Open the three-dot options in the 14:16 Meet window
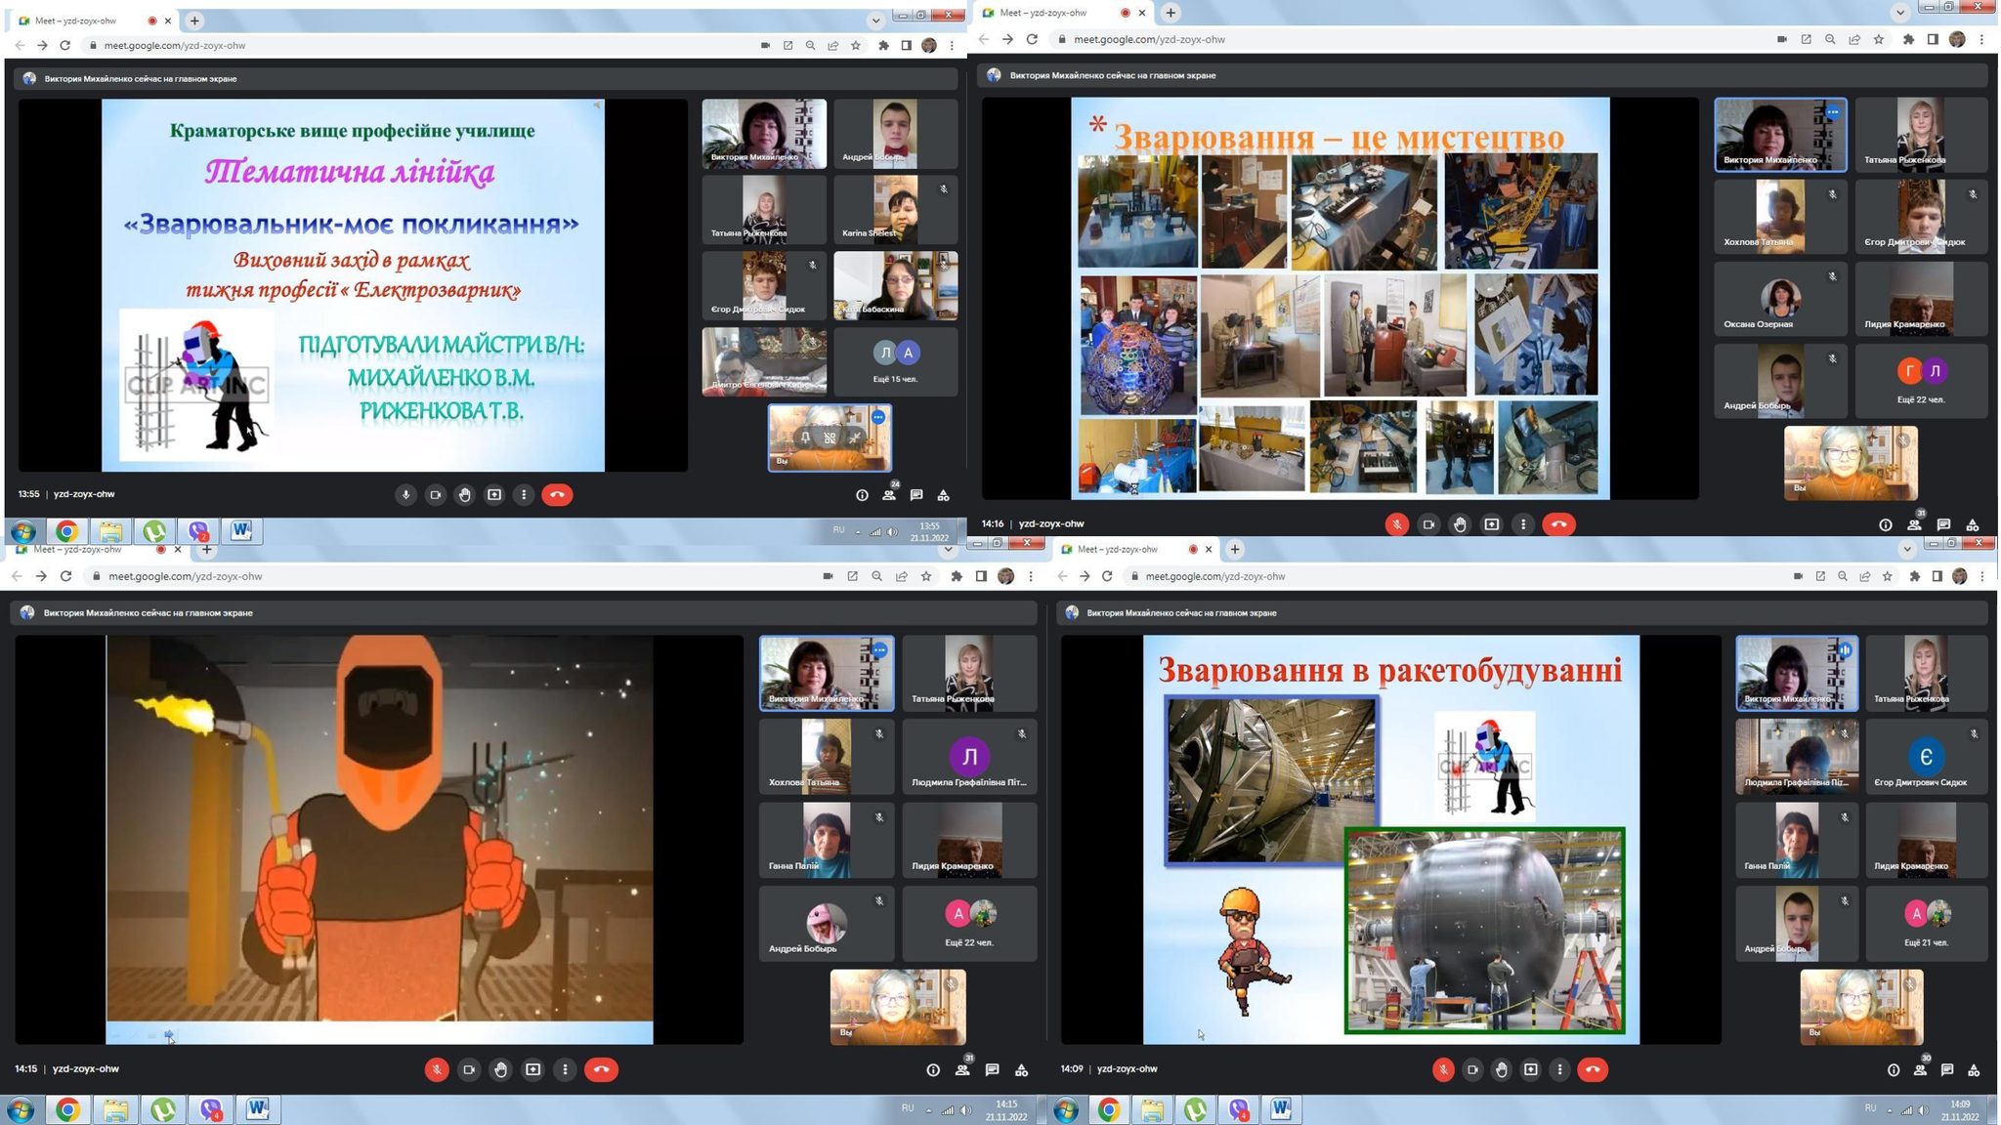Screen dimensions: 2001x1125 click(1522, 524)
